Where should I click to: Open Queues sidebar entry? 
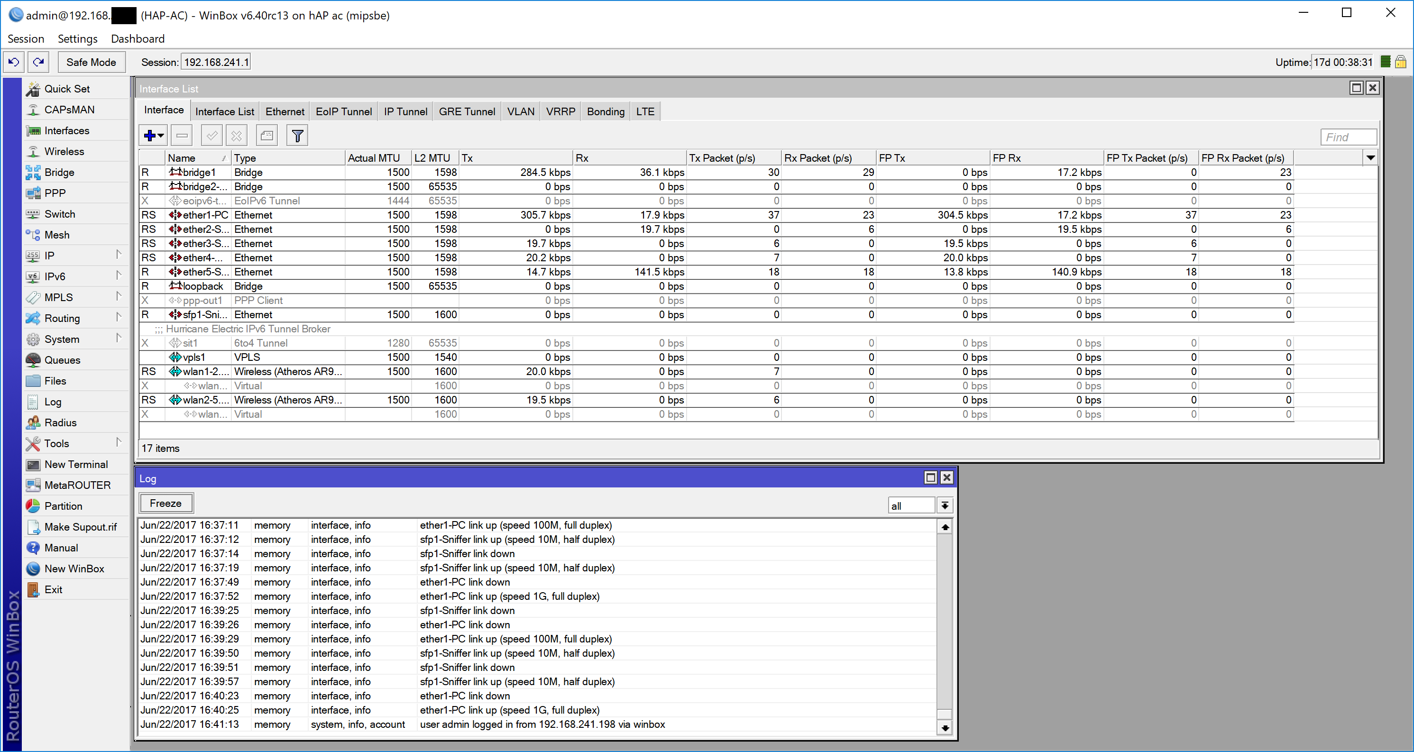76,360
